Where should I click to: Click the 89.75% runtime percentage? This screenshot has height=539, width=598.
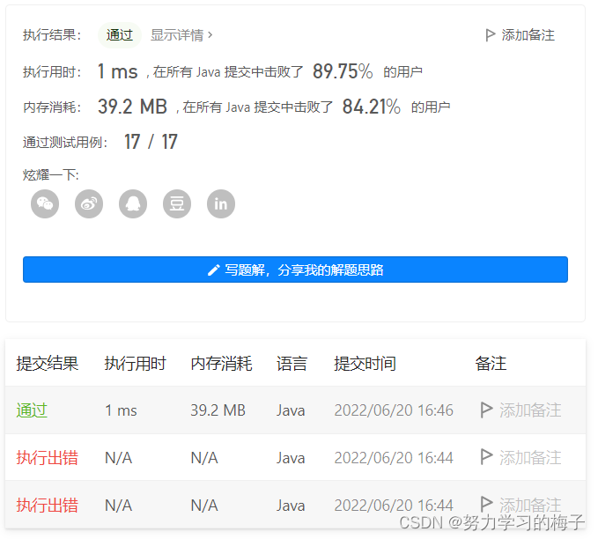tap(343, 71)
